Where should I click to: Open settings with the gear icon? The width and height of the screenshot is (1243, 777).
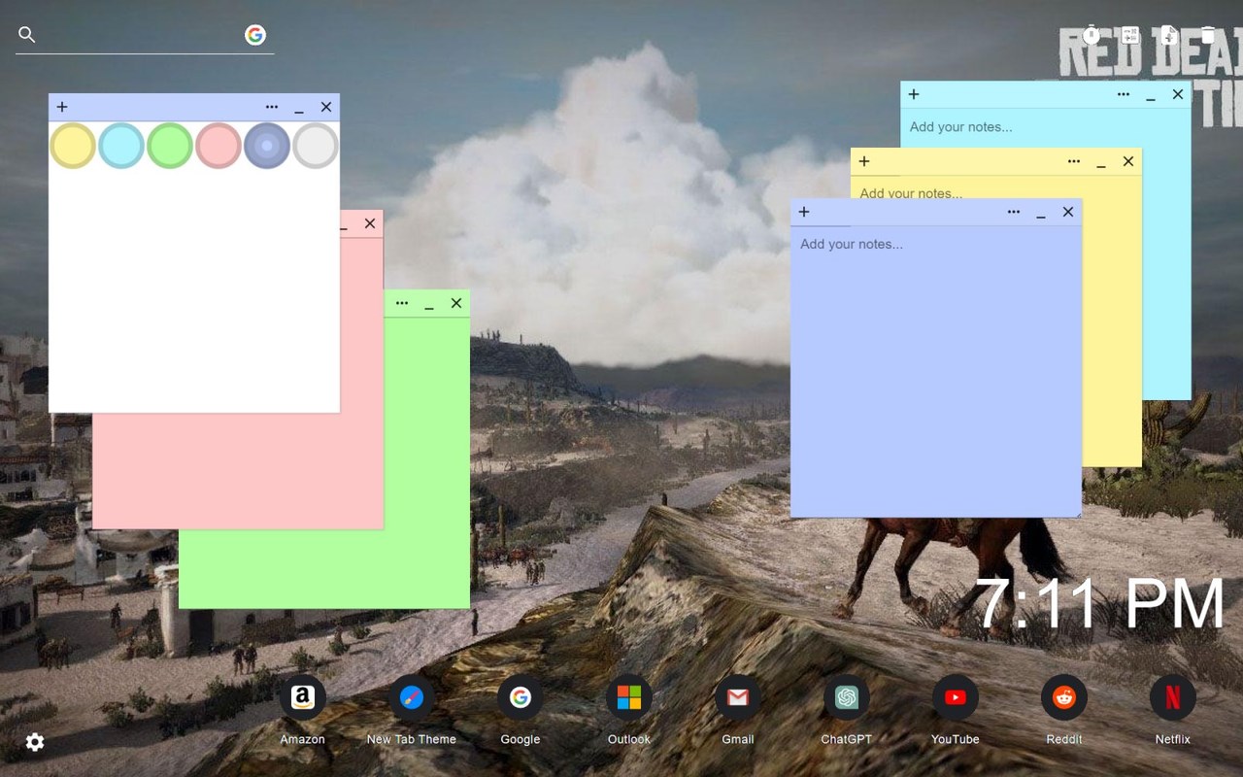click(35, 742)
